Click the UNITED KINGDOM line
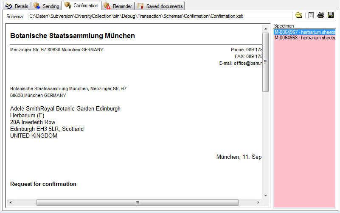 [x=34, y=136]
